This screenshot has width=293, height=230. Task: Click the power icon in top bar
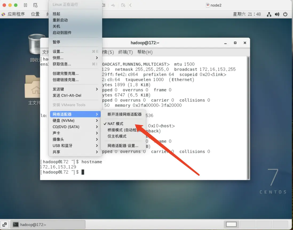[x=285, y=14]
